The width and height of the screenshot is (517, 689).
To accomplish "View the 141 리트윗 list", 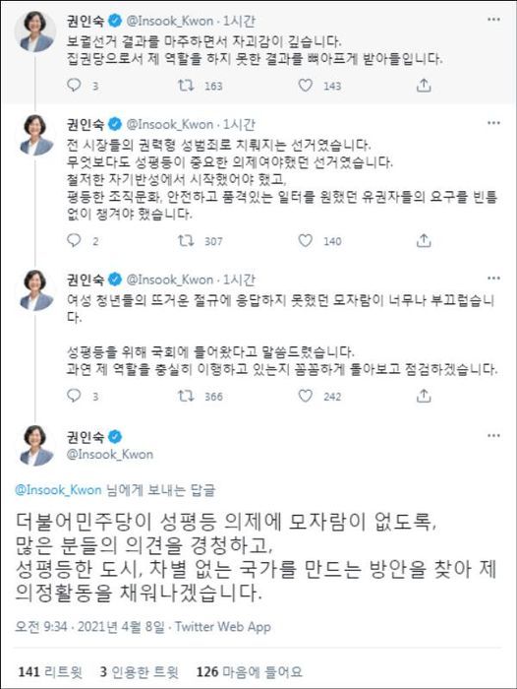I will click(50, 671).
